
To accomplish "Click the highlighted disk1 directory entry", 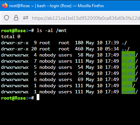I will [128, 61].
